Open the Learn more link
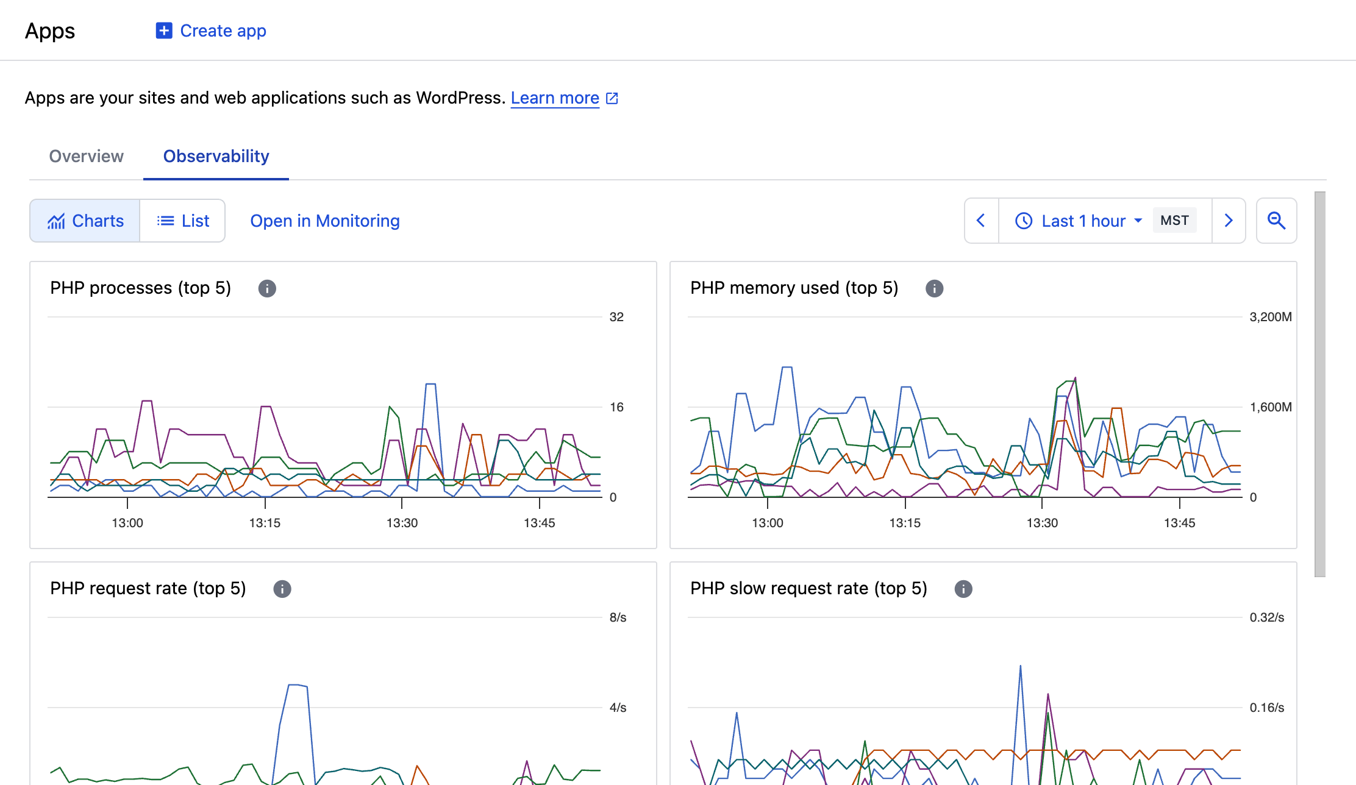 coord(555,98)
